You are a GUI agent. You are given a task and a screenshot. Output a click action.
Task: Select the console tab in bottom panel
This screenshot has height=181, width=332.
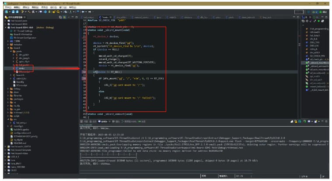104,121
